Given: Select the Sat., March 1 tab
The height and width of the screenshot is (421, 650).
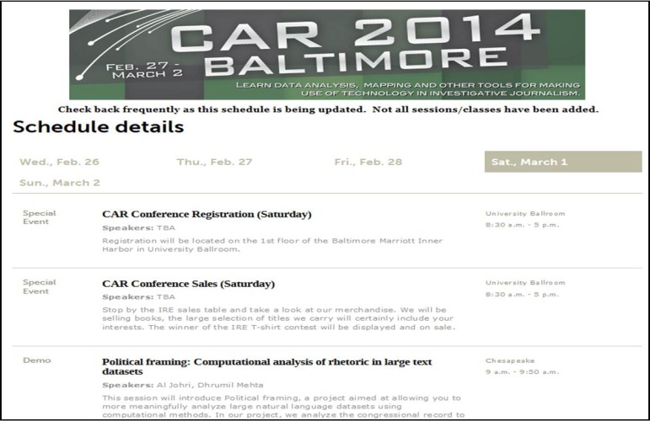Looking at the screenshot, I should [563, 162].
